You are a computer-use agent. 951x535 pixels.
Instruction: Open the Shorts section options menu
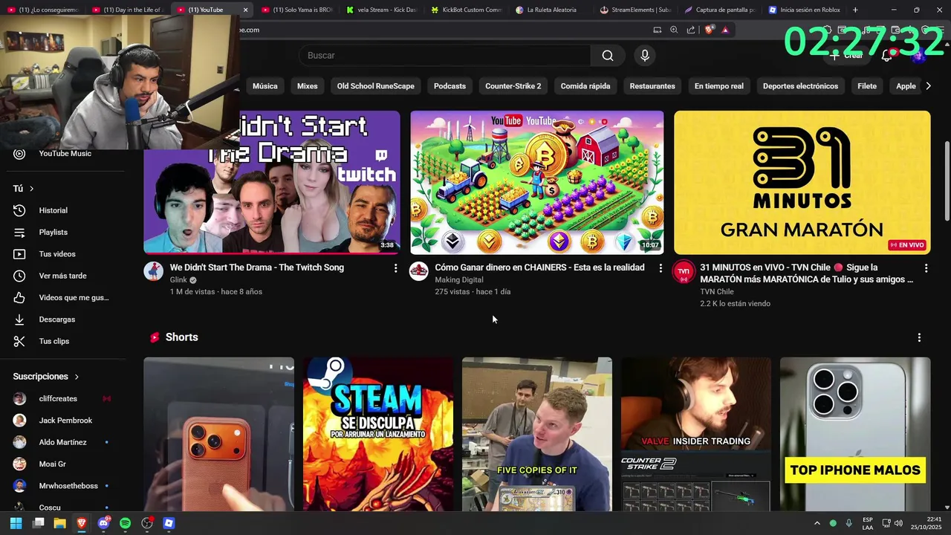click(919, 337)
